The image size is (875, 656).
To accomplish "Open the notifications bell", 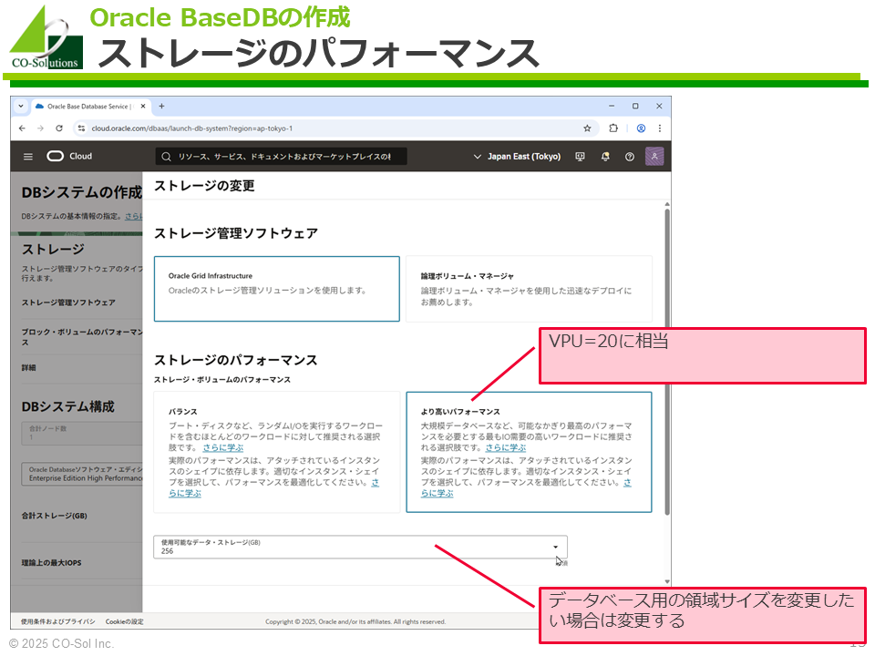I will click(x=605, y=157).
